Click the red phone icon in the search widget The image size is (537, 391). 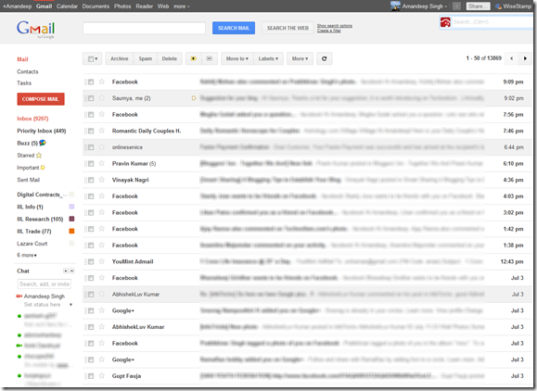pyautogui.click(x=445, y=22)
